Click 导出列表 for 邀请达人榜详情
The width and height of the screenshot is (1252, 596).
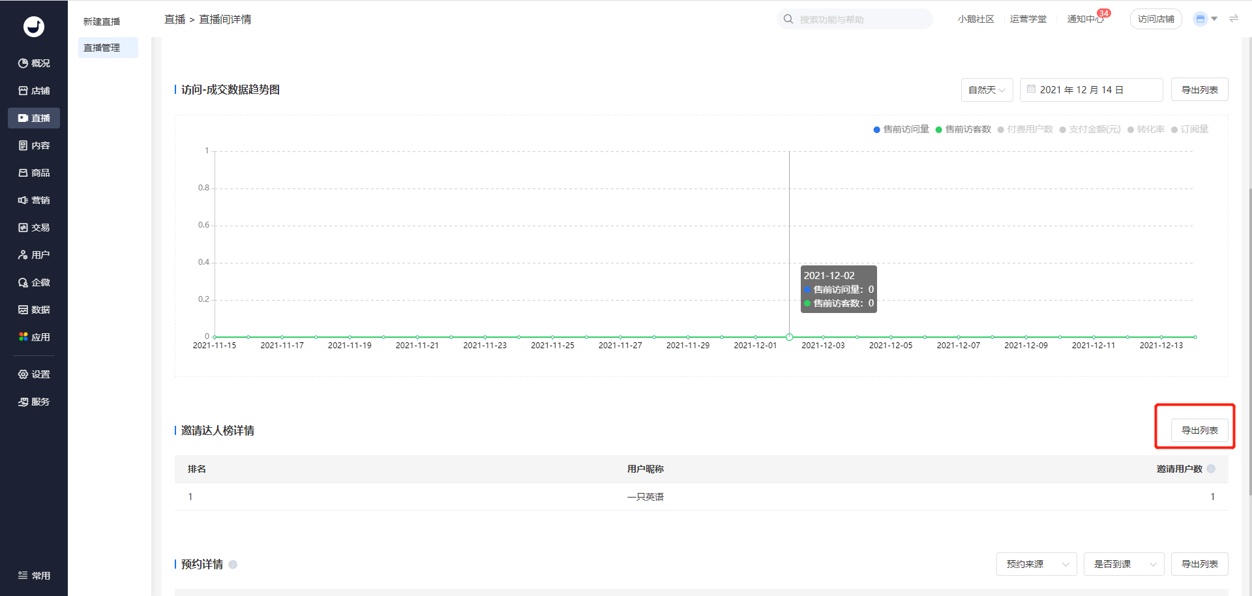click(1199, 430)
